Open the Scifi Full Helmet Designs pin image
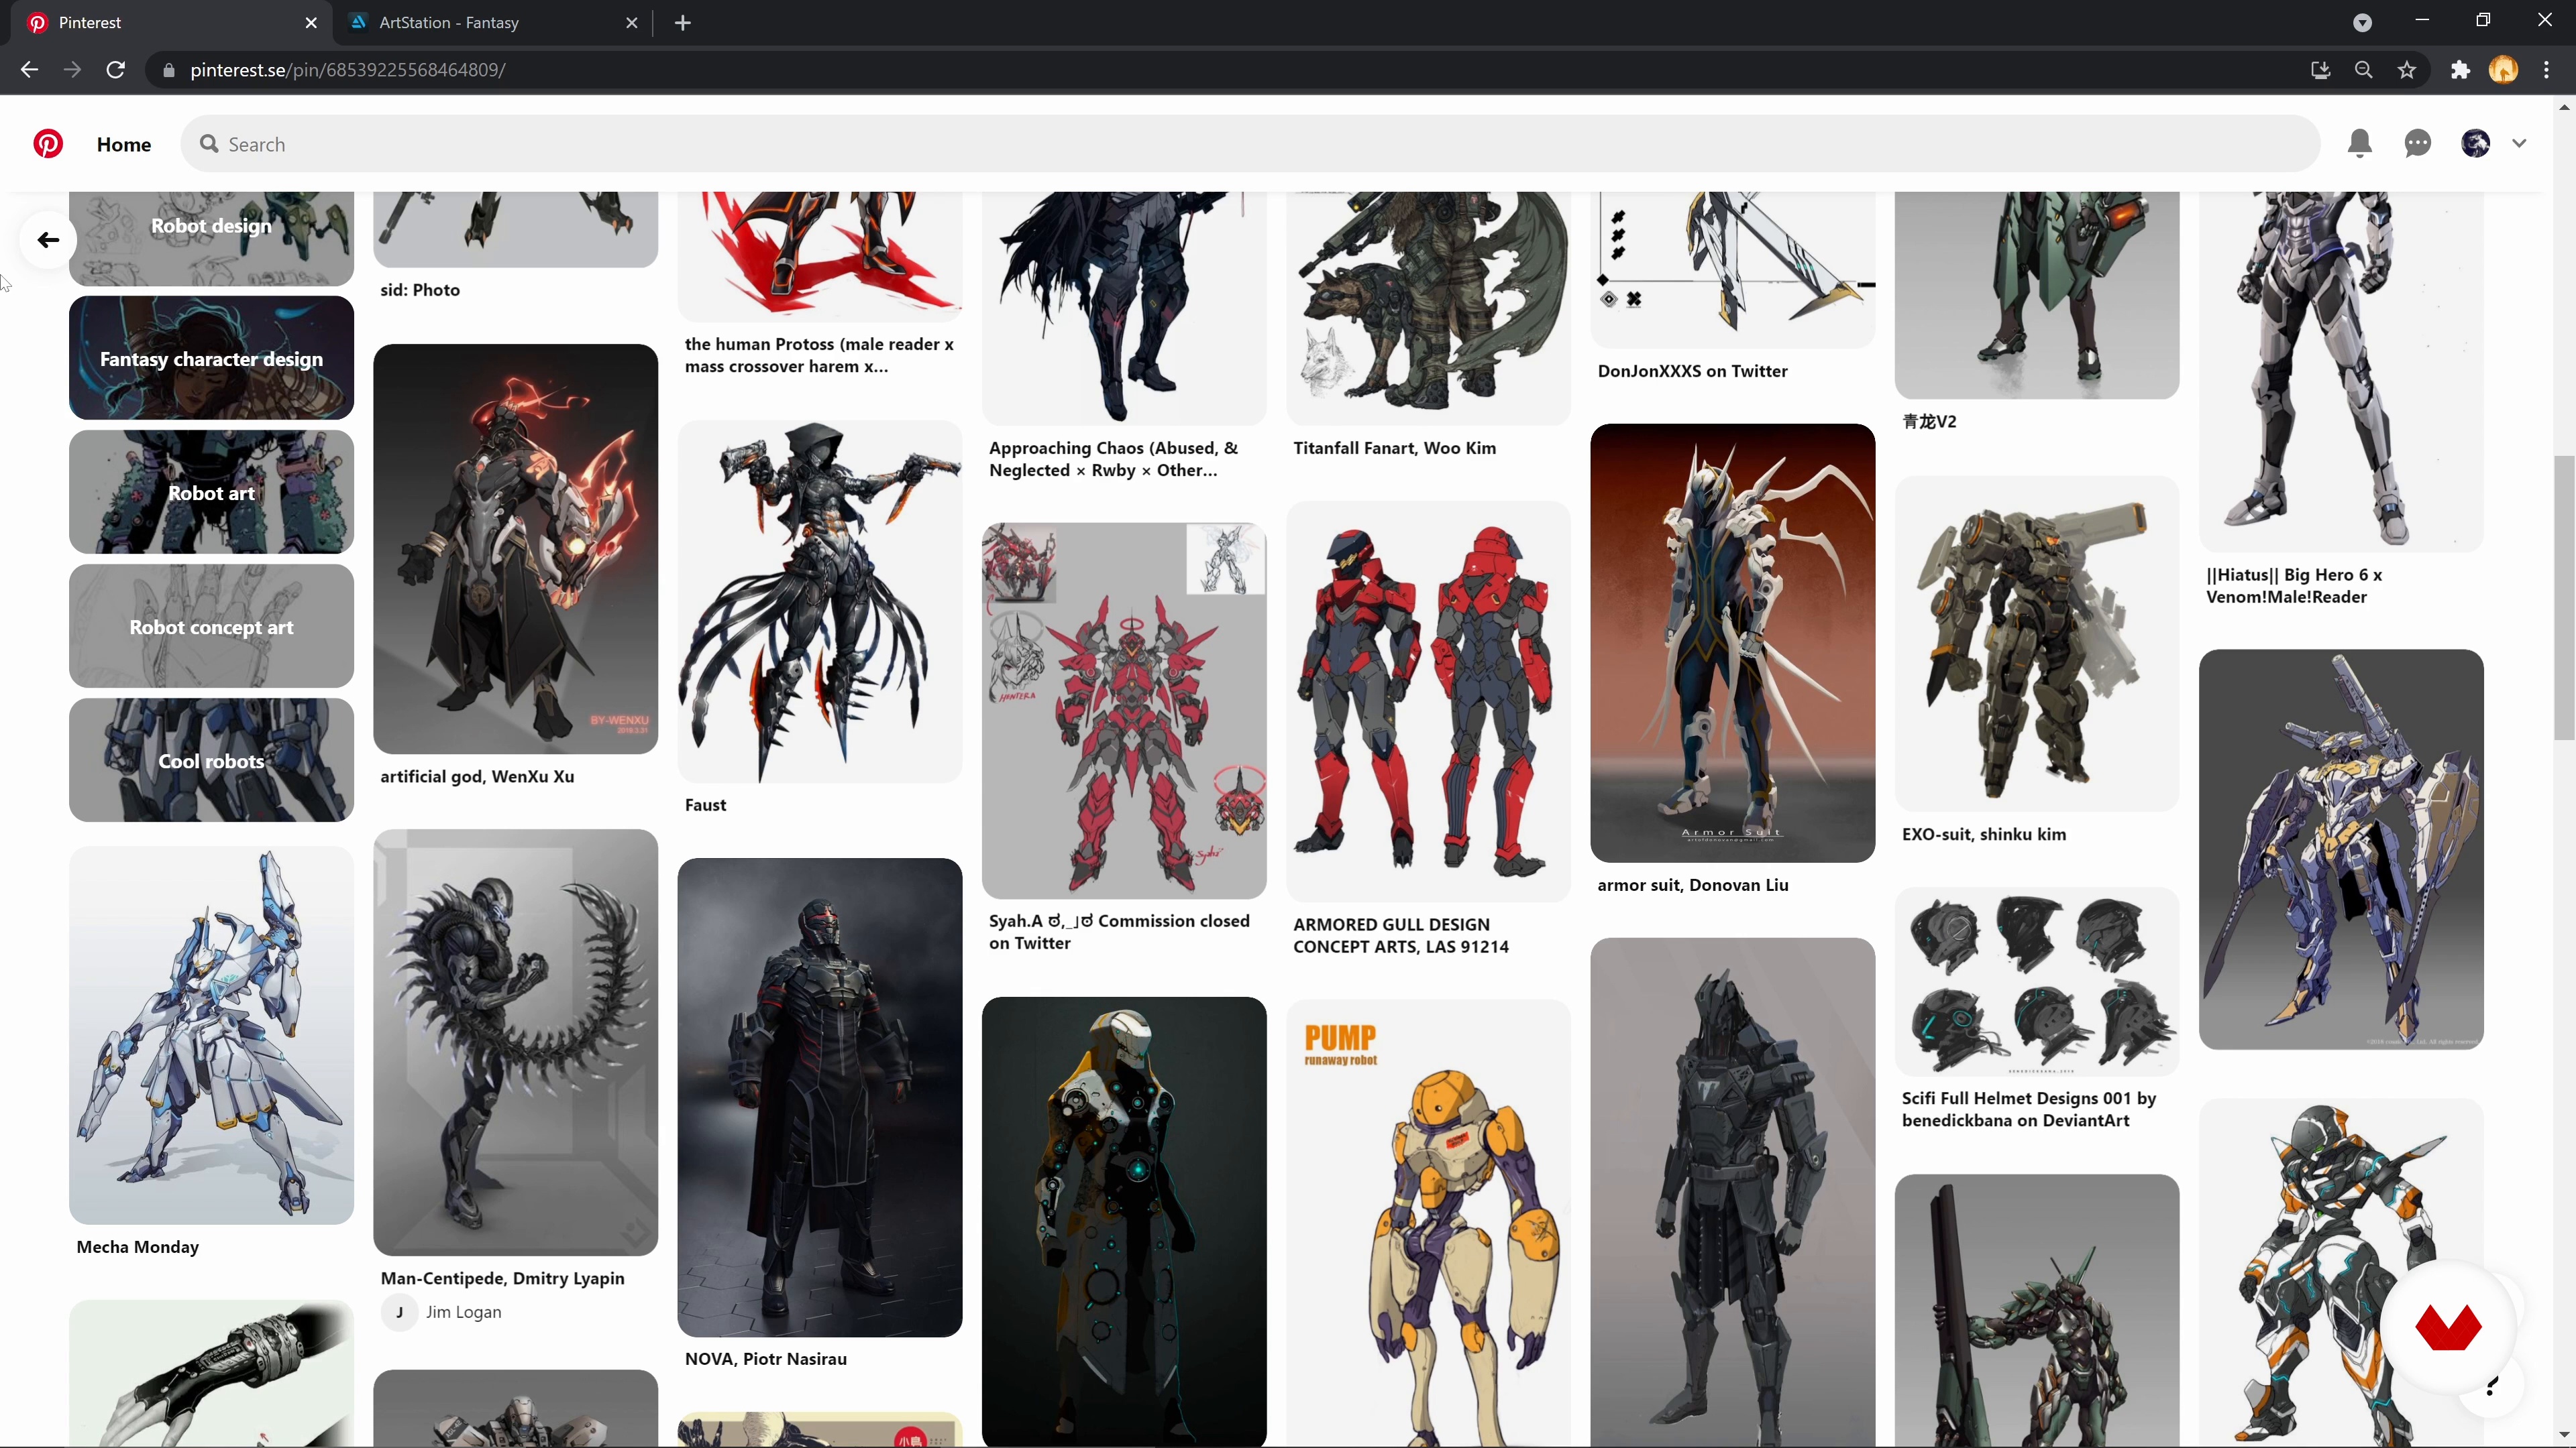The image size is (2576, 1448). [x=2036, y=980]
